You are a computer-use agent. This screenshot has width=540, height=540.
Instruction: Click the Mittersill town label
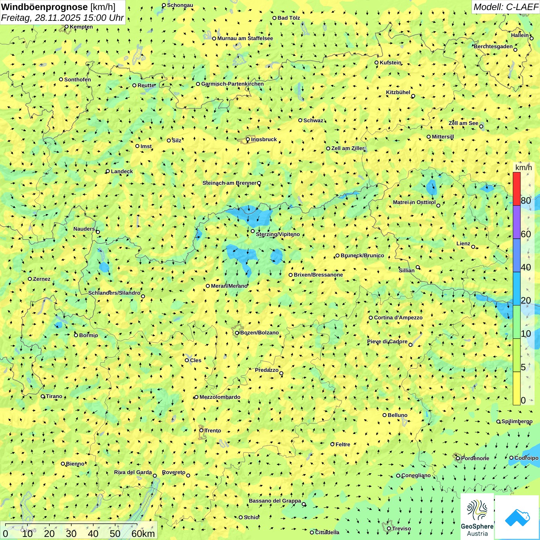point(443,137)
